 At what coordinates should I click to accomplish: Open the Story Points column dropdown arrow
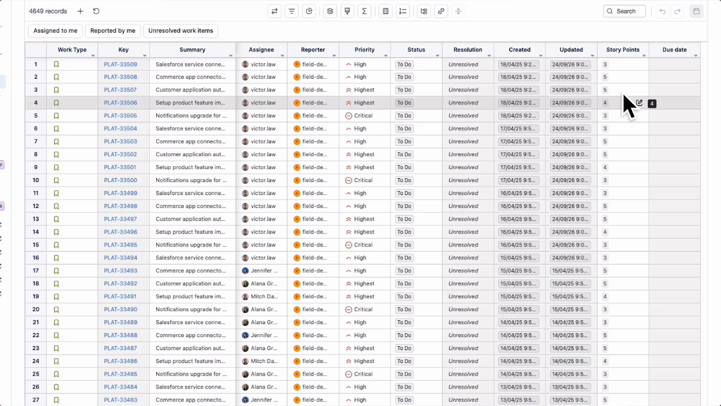click(x=644, y=55)
